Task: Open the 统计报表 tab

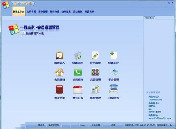Action: point(66,12)
